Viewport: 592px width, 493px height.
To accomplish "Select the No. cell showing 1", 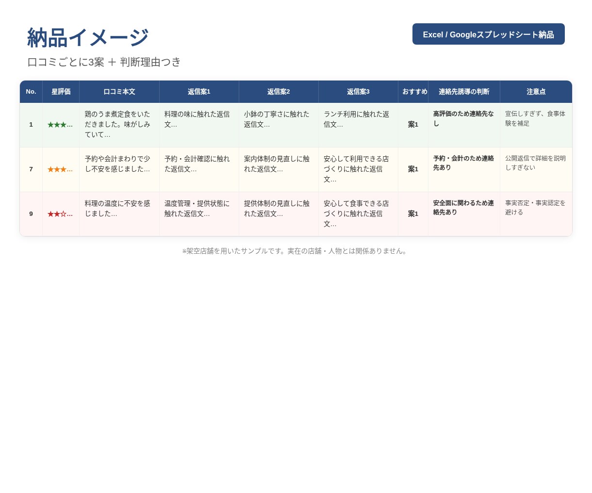I will (31, 125).
